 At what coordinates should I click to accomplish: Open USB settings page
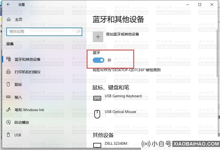[x=18, y=135]
